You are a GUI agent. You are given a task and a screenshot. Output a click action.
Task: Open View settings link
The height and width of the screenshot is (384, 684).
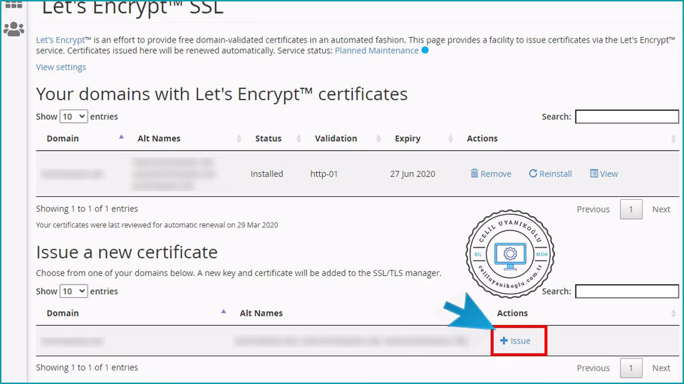(x=61, y=67)
